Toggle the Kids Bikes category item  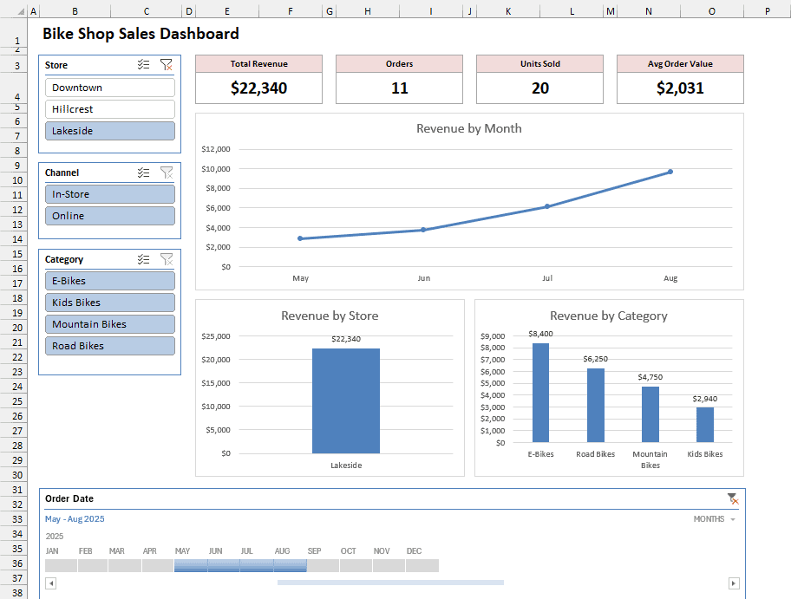[x=110, y=303]
